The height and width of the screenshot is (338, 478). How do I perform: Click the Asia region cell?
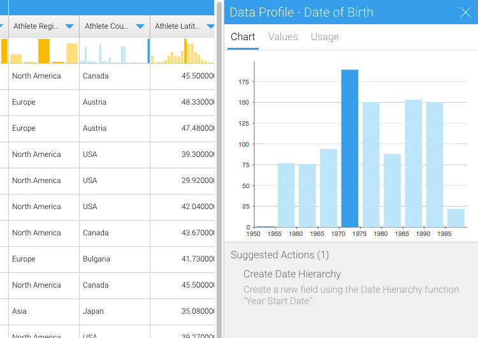(x=19, y=311)
